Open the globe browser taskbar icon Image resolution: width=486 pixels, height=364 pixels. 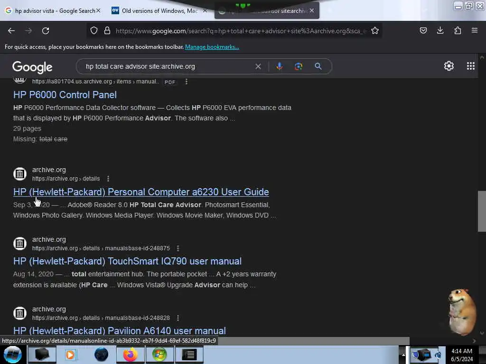pyautogui.click(x=102, y=355)
